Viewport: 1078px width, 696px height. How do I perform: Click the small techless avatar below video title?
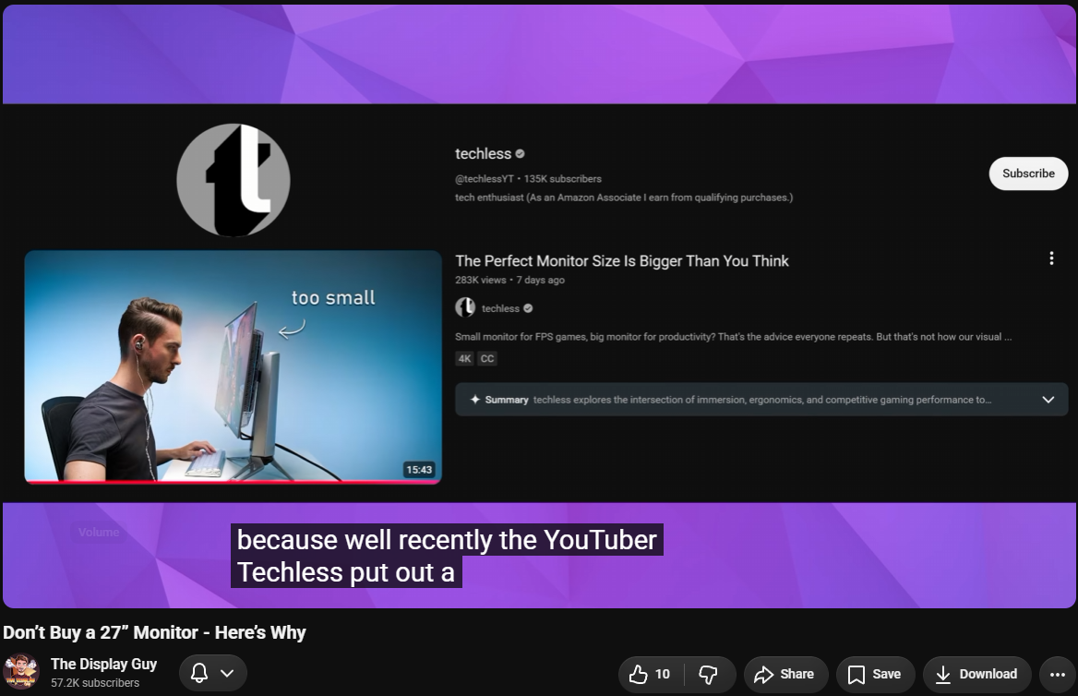click(x=465, y=307)
